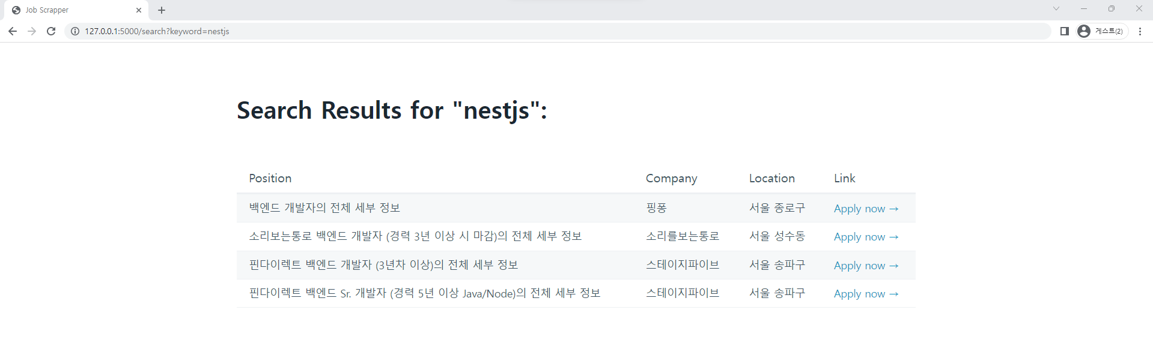Click the Company column header

671,179
